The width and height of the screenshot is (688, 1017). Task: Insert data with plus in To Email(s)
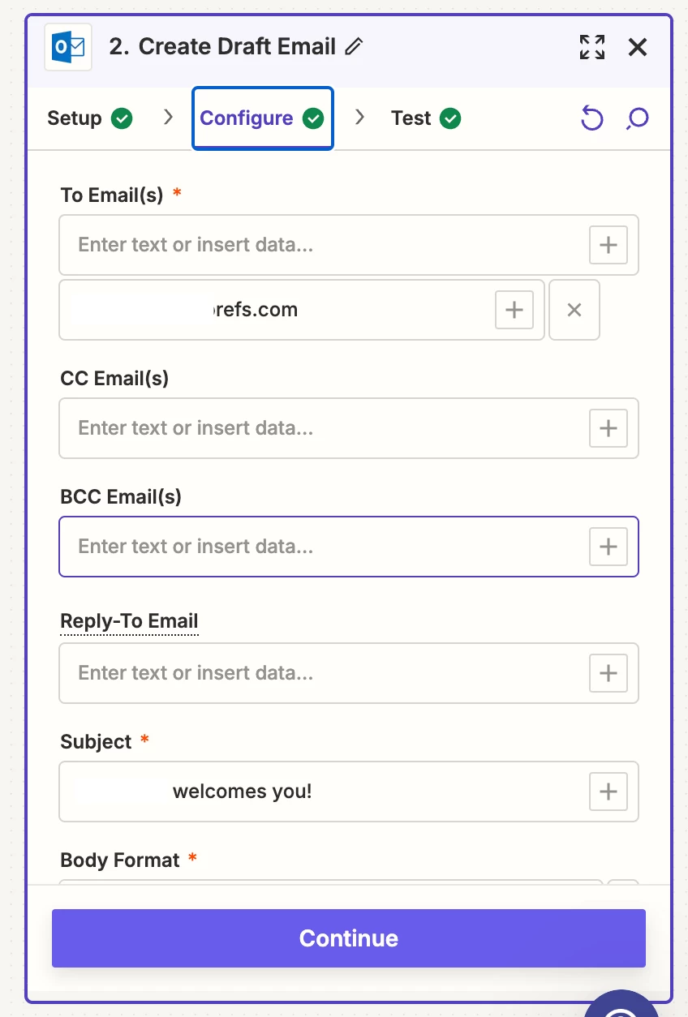tap(608, 244)
